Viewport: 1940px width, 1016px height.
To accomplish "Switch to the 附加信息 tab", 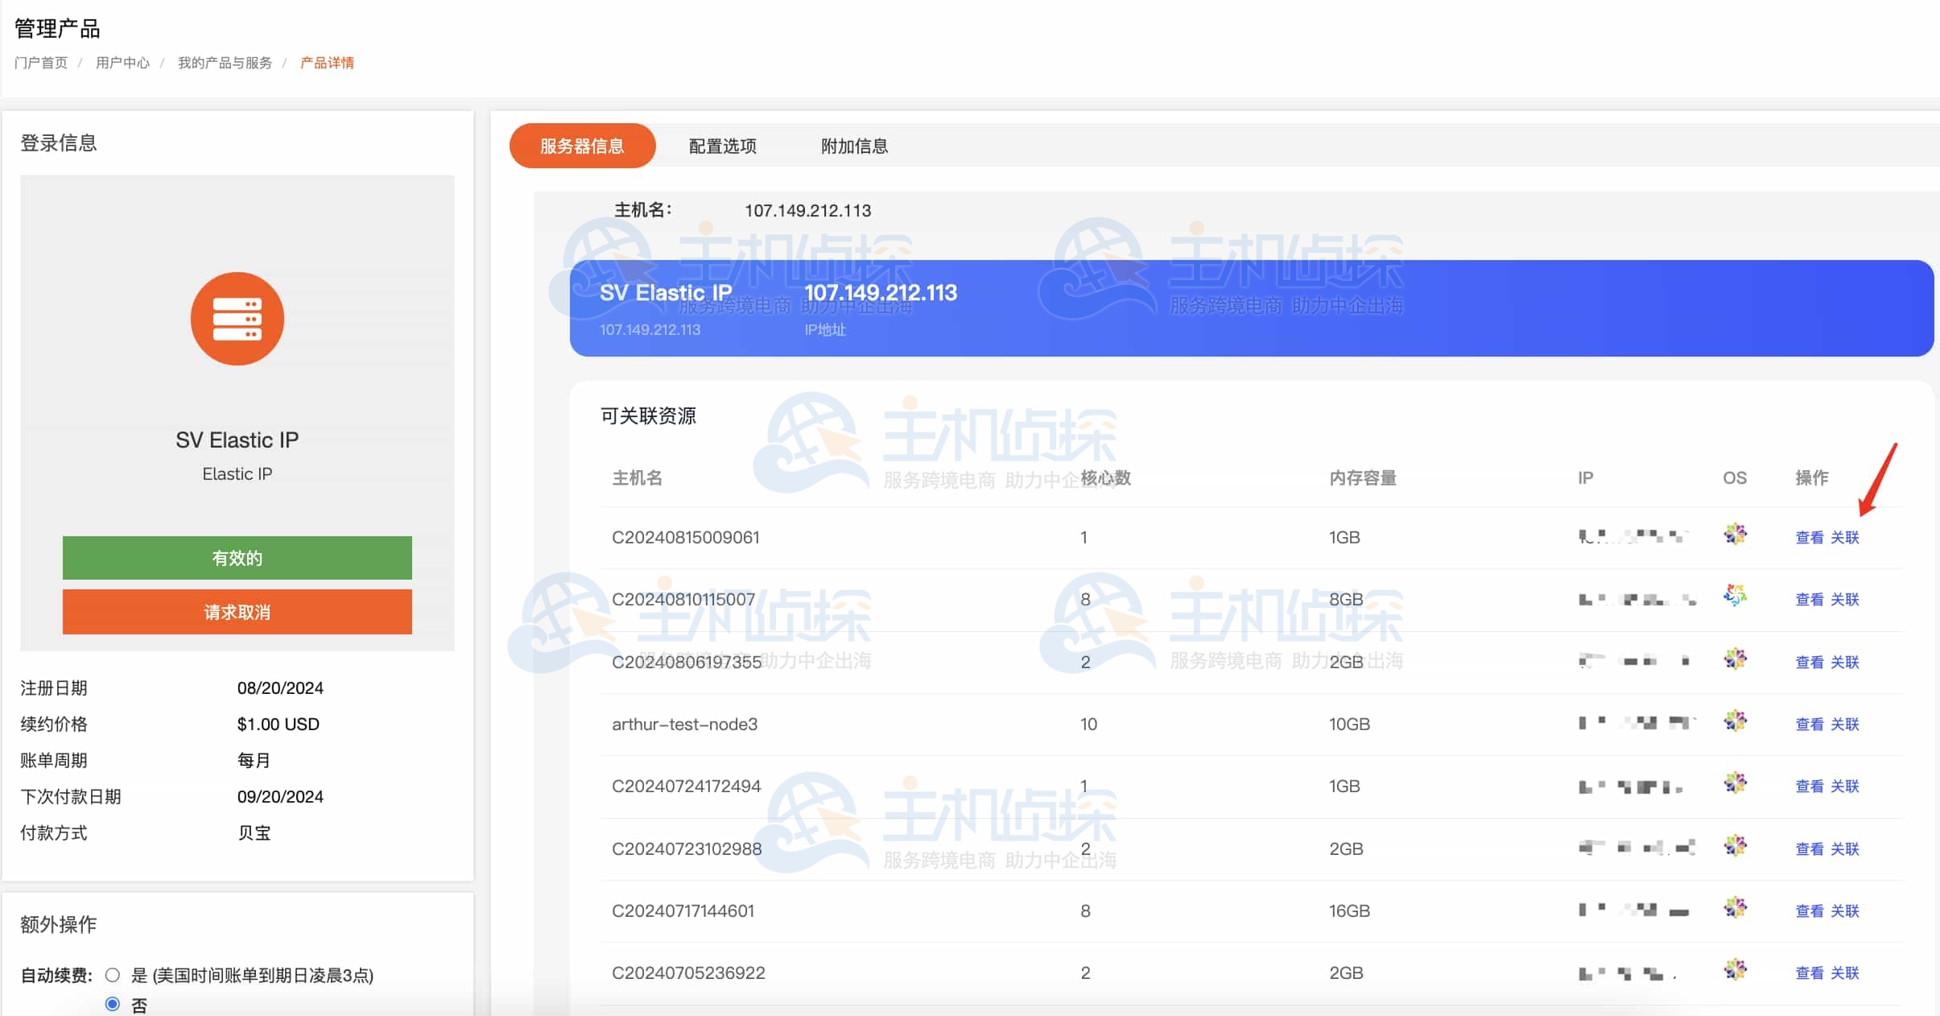I will click(x=853, y=146).
